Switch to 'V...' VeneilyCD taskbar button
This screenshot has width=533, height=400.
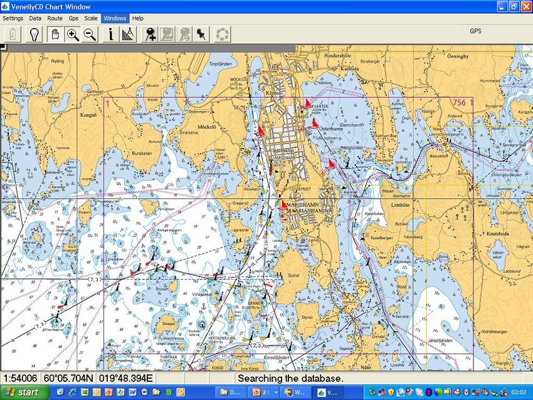(328, 392)
